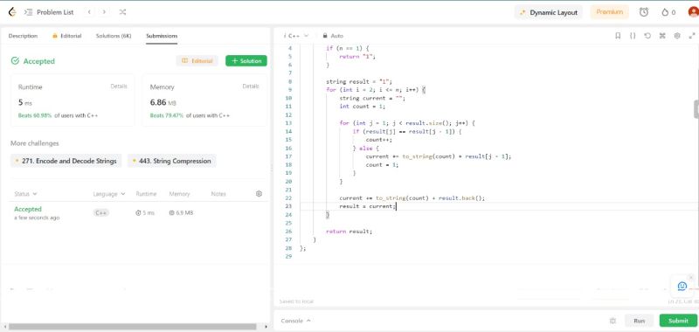Open the Dynamic Layout options
Image resolution: width=699 pixels, height=332 pixels.
pyautogui.click(x=549, y=12)
